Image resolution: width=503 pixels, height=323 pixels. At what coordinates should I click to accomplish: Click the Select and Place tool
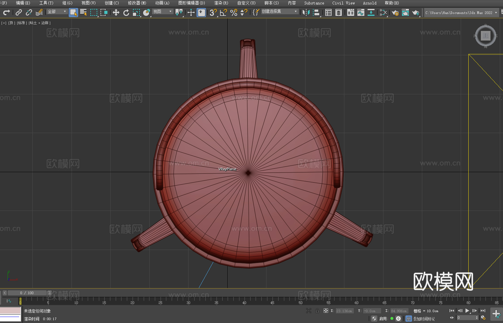tap(147, 12)
